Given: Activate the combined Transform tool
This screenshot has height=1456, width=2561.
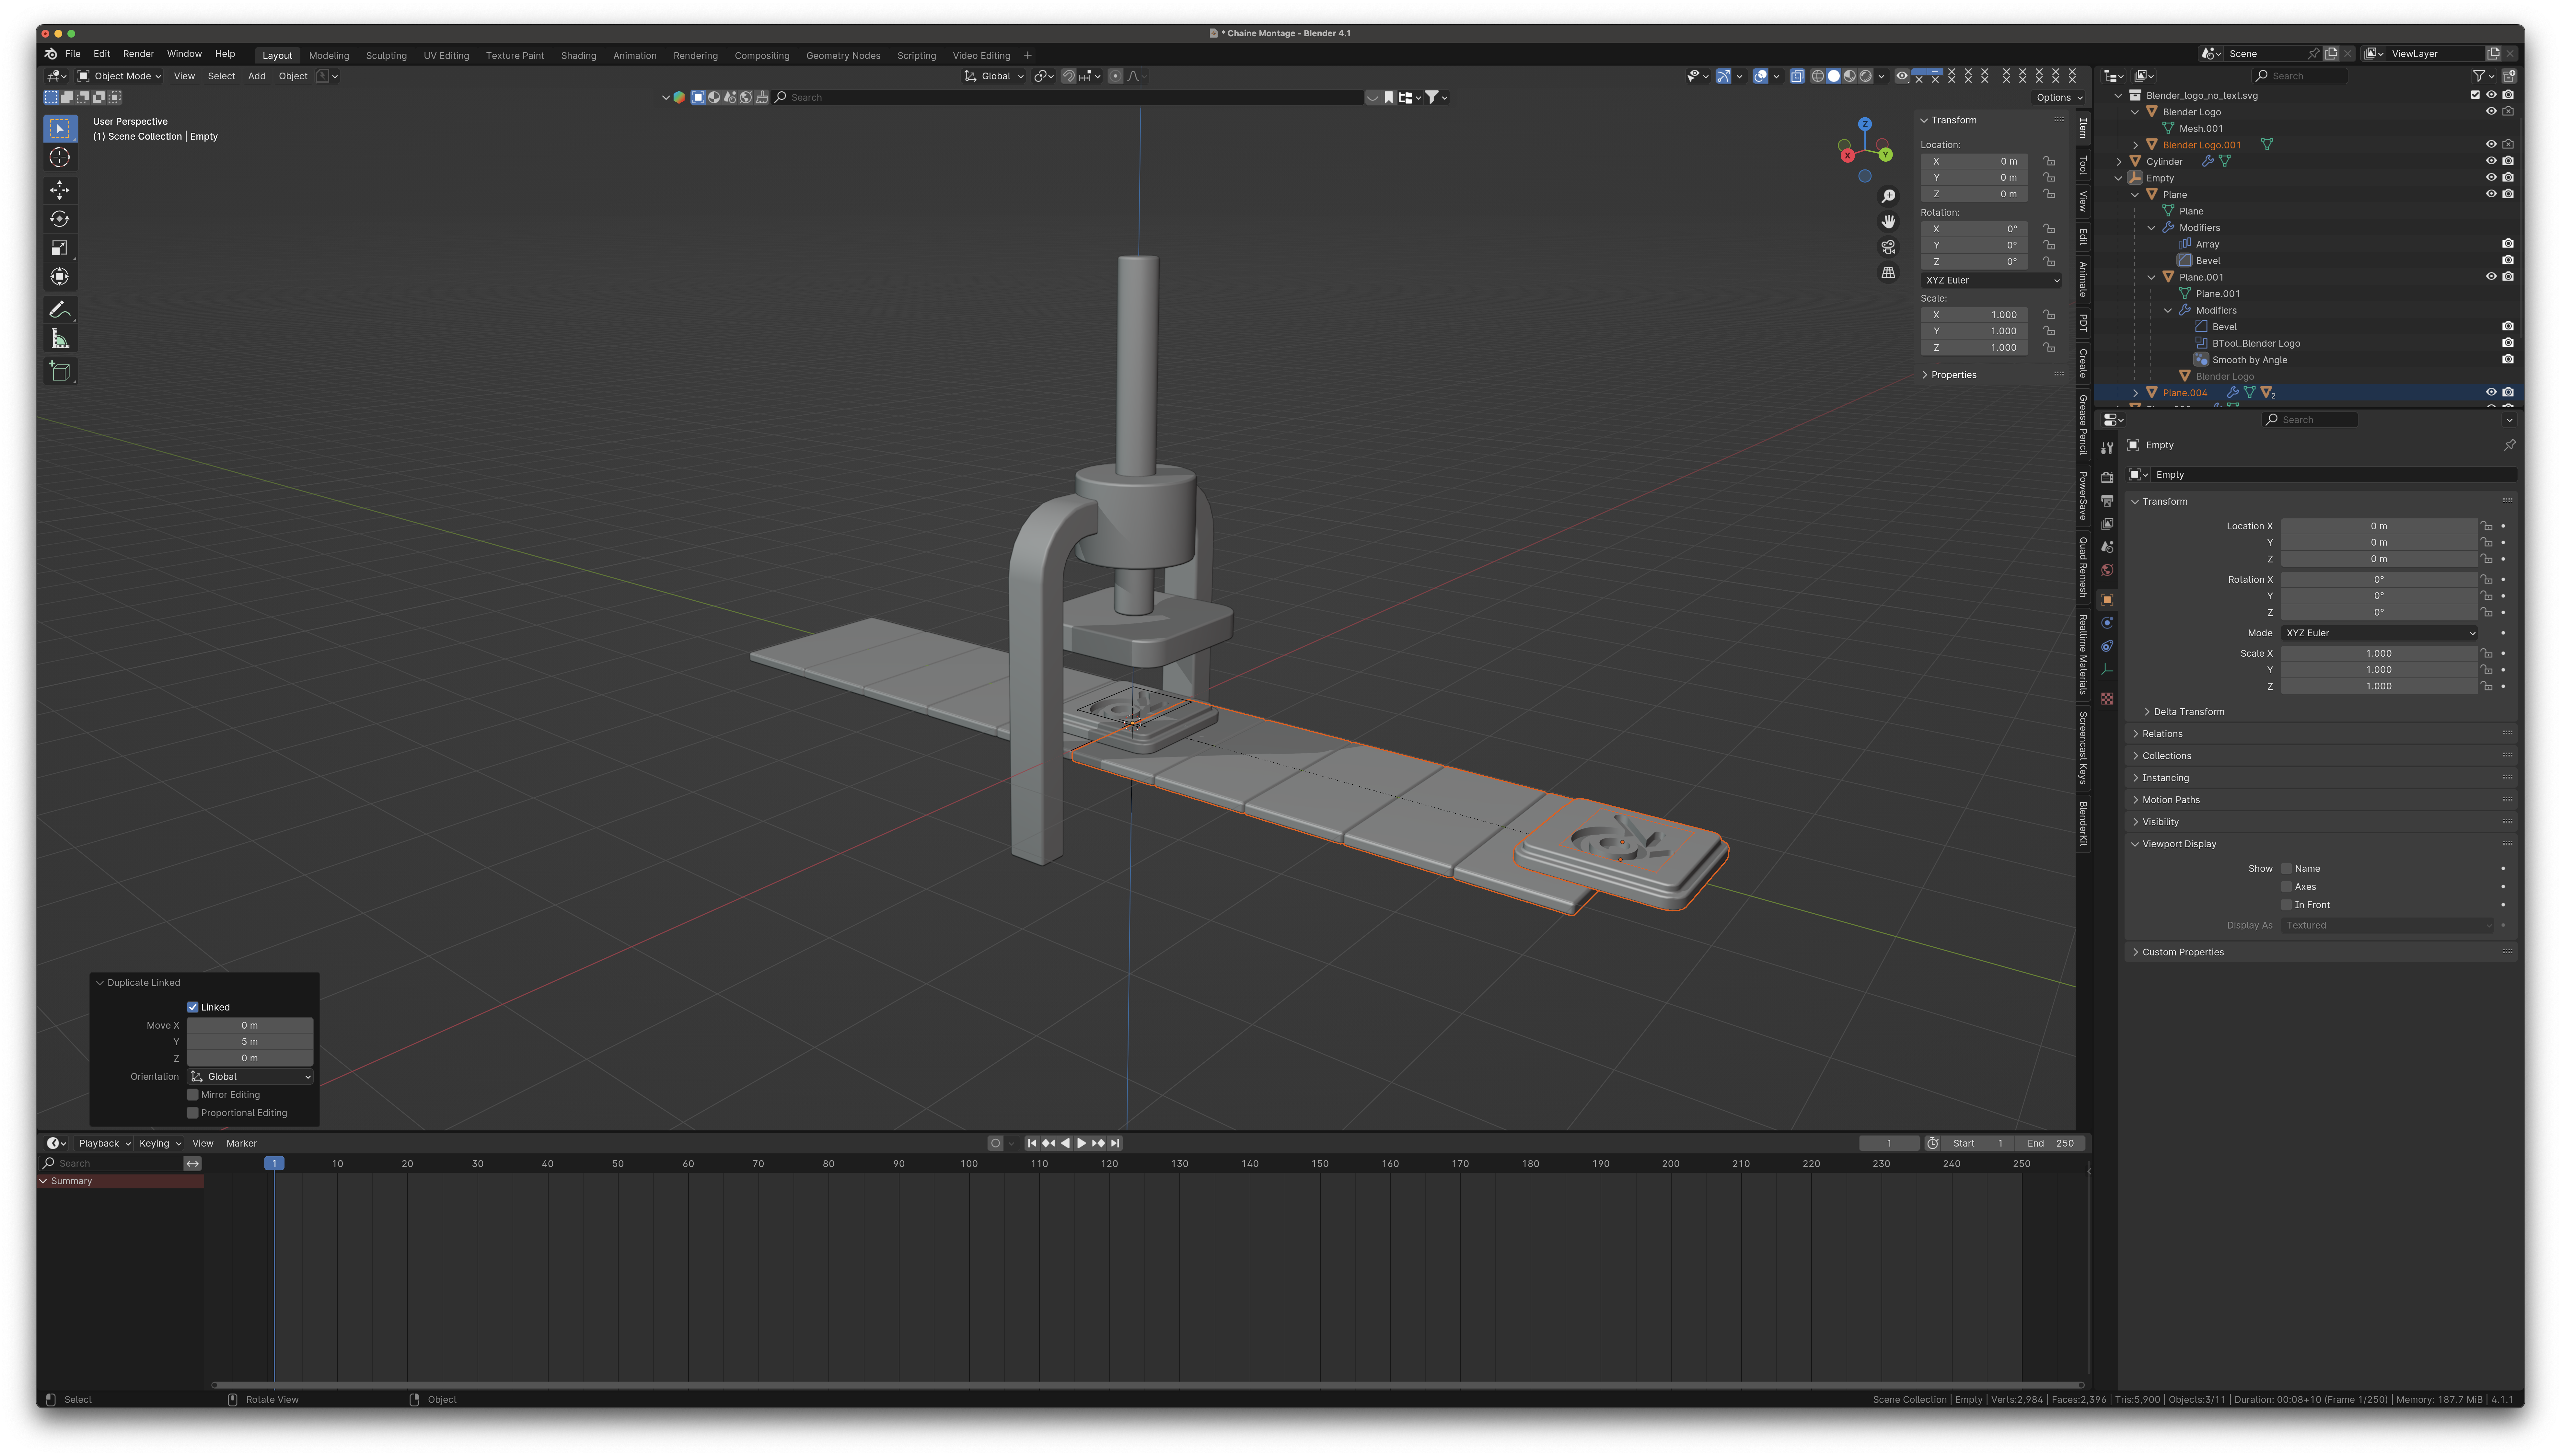Looking at the screenshot, I should [x=60, y=277].
